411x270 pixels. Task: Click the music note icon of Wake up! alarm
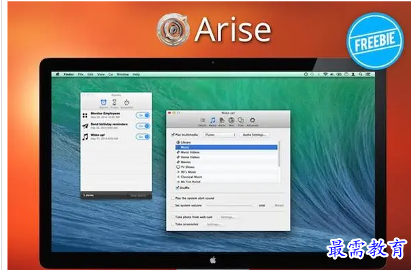coord(85,137)
